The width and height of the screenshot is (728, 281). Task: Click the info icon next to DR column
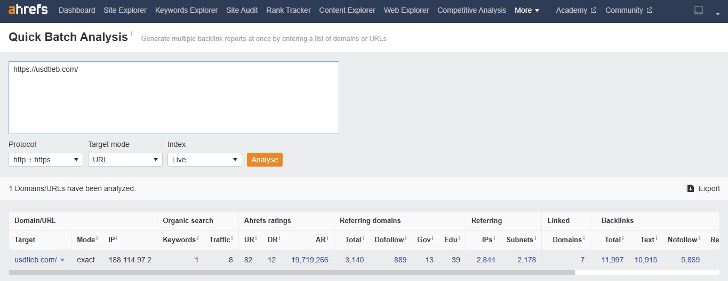coord(279,239)
